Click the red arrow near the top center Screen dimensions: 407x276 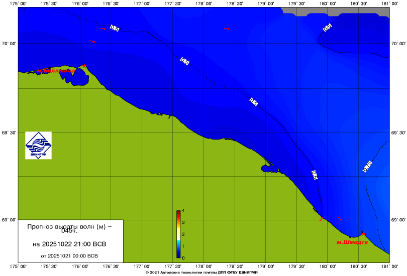point(227,29)
